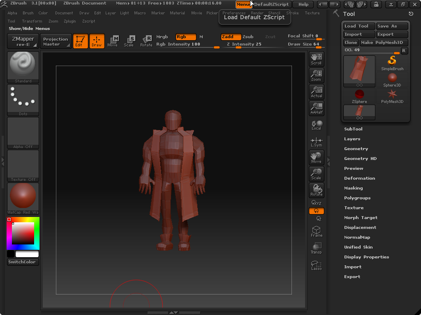Viewport: 421px width, 315px height.
Task: Open the Alpha Off selector
Action: [x=23, y=133]
